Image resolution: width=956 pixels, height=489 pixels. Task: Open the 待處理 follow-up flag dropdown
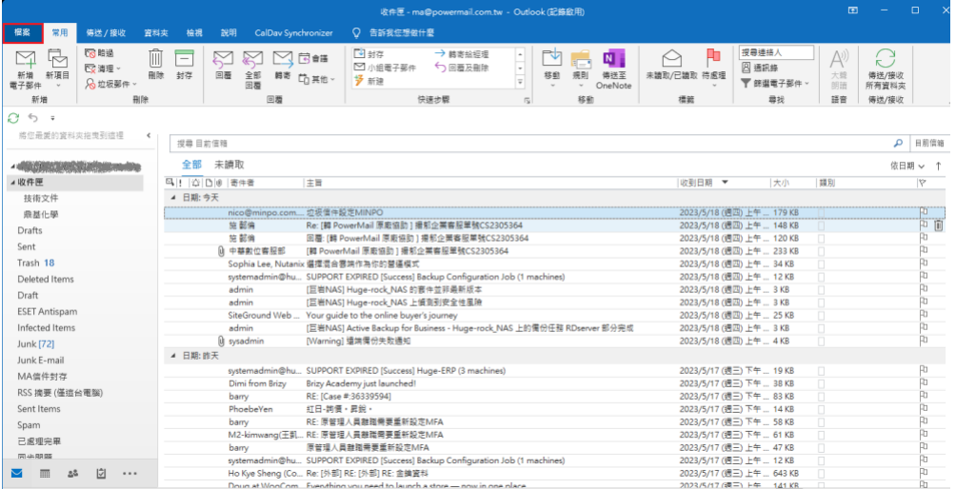pos(713,68)
